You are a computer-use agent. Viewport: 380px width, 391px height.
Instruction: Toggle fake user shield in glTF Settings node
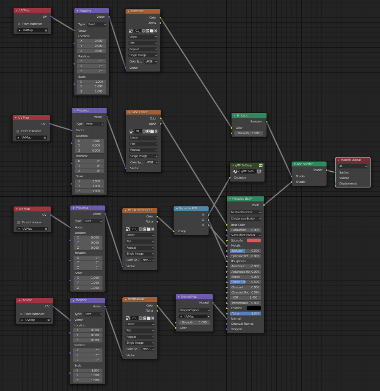259,171
